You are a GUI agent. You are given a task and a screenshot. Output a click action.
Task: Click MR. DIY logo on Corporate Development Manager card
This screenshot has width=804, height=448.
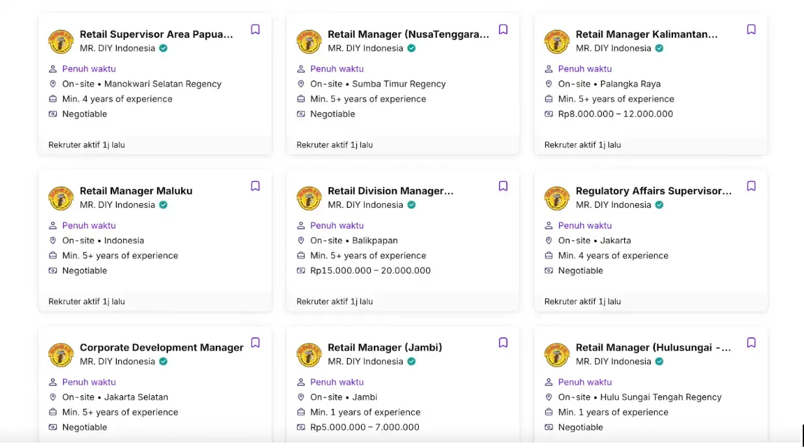point(61,355)
